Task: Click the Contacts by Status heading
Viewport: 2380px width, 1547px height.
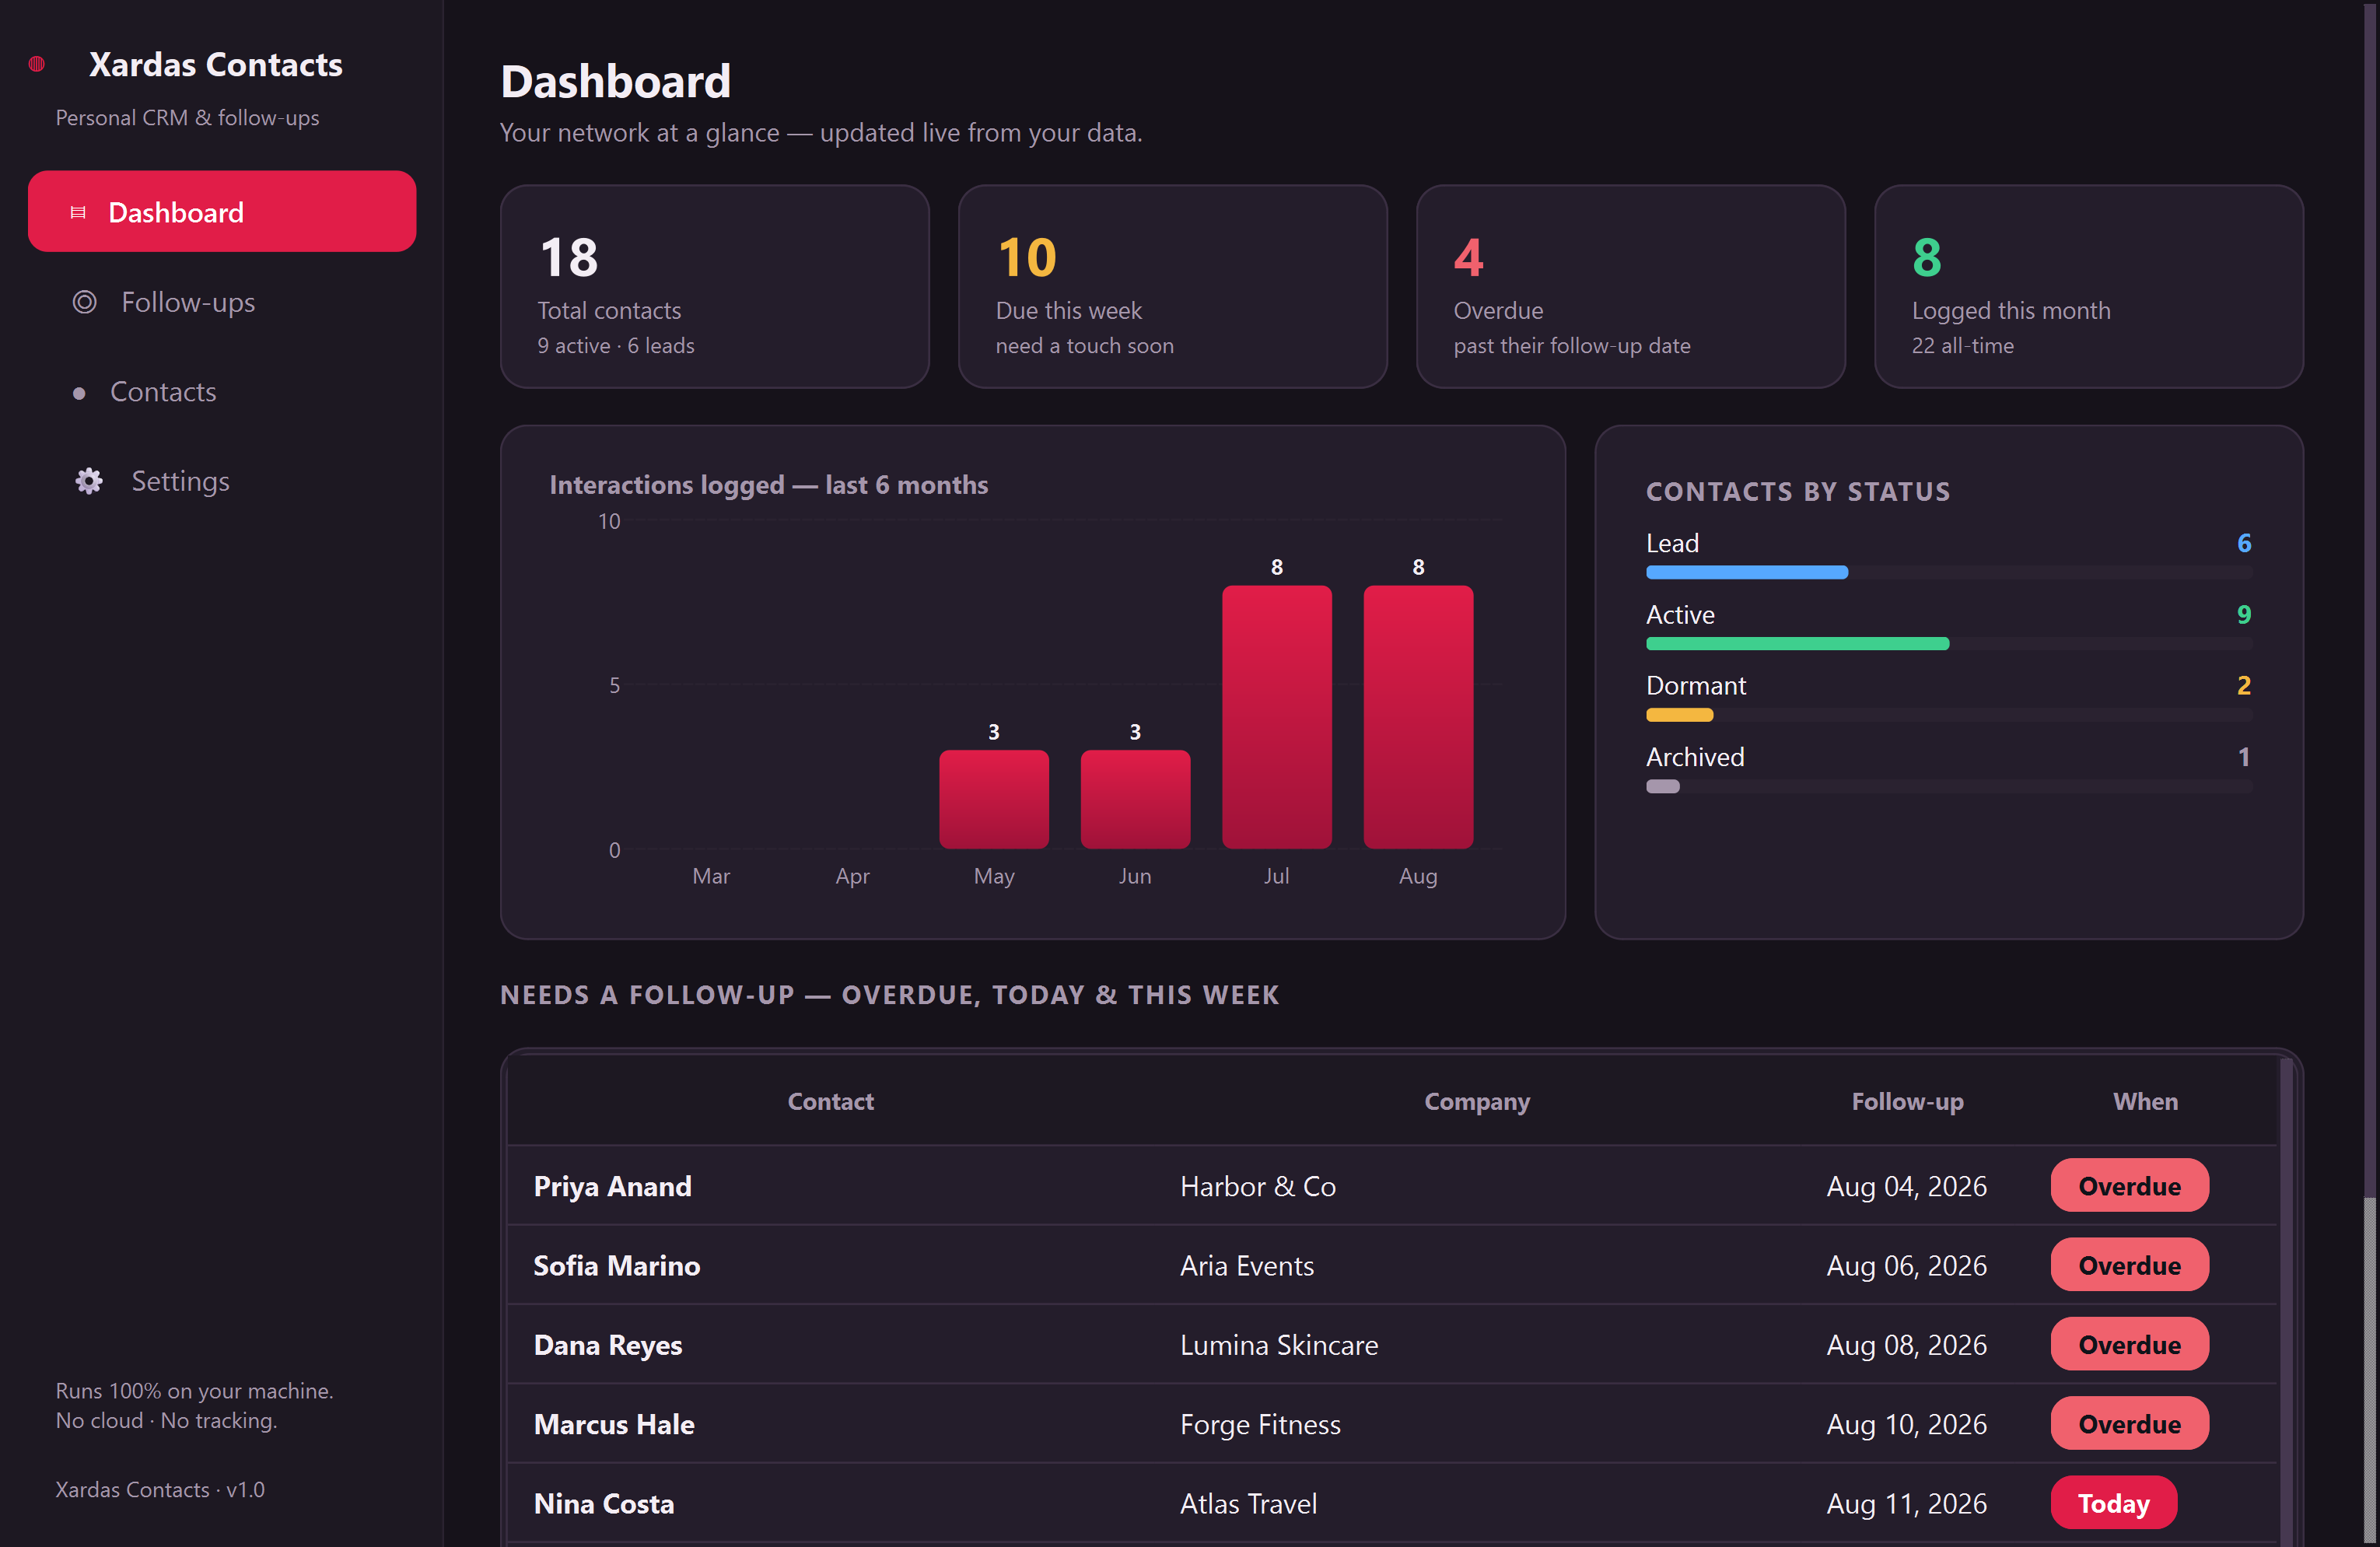Action: coord(1797,491)
